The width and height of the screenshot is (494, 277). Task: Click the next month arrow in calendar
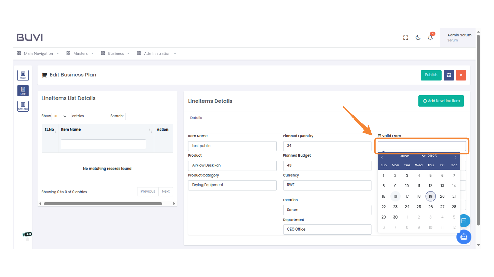click(x=455, y=157)
